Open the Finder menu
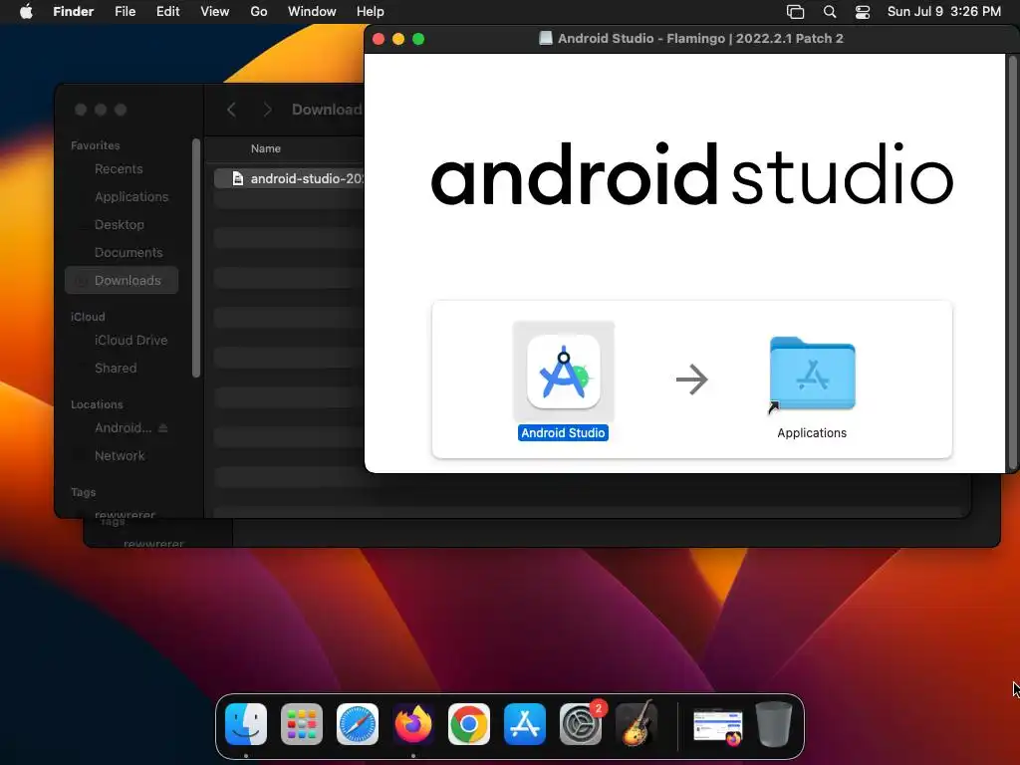Image resolution: width=1020 pixels, height=765 pixels. coord(74,11)
